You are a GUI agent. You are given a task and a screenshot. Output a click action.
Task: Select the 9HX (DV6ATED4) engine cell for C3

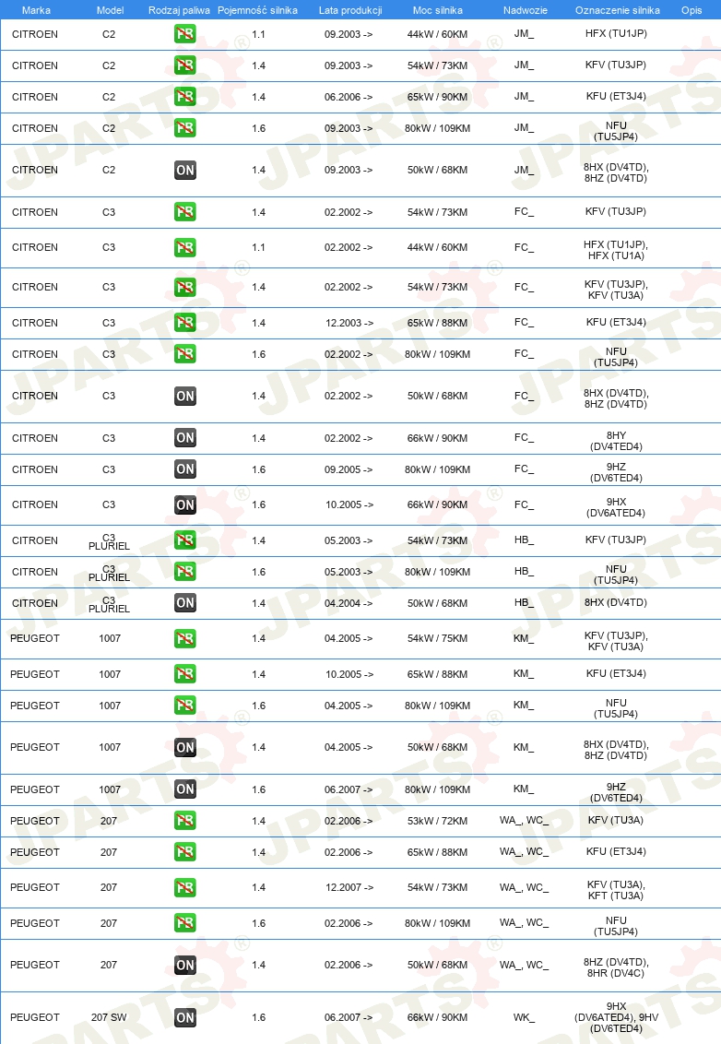(x=616, y=507)
